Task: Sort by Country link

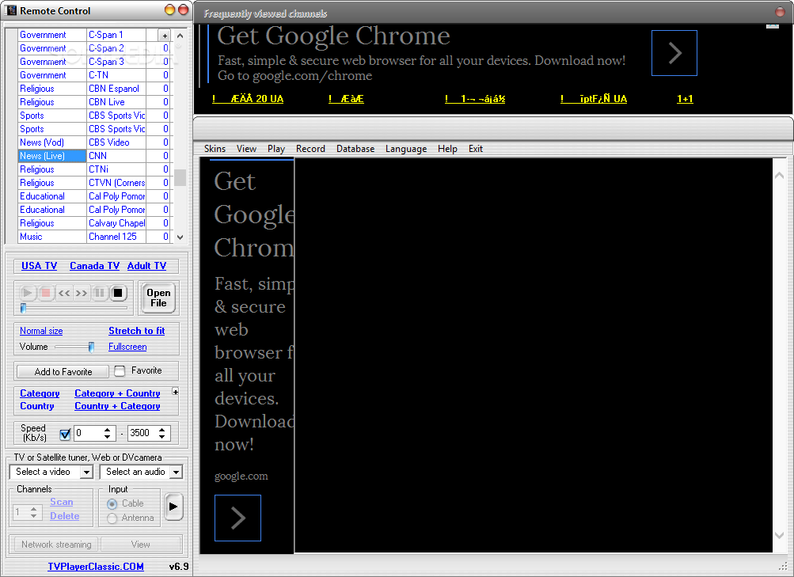Action: [x=37, y=406]
